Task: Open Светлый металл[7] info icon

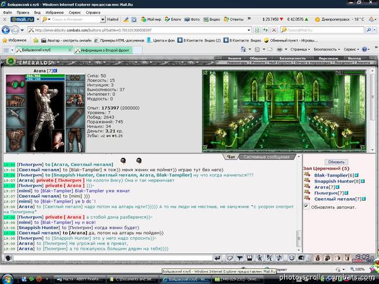Action: tap(364, 199)
